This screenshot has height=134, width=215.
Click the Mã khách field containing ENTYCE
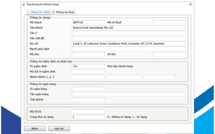coord(88,23)
